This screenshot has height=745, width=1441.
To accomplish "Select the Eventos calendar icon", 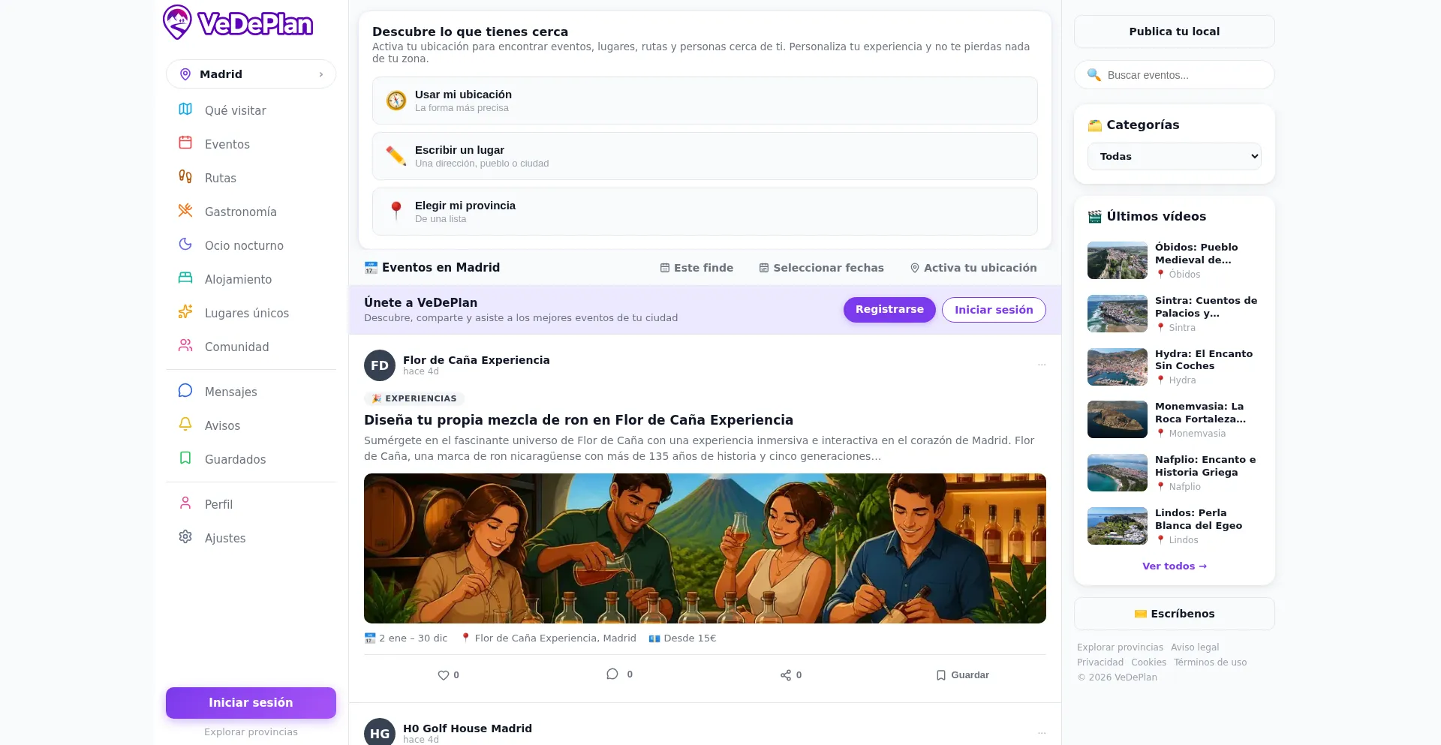I will tap(185, 143).
